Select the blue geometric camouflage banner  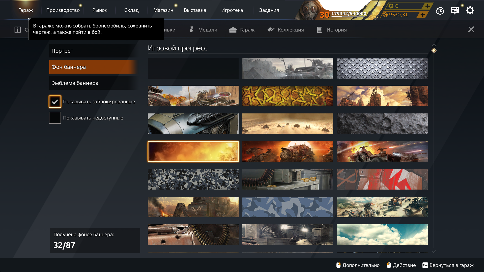click(x=288, y=207)
